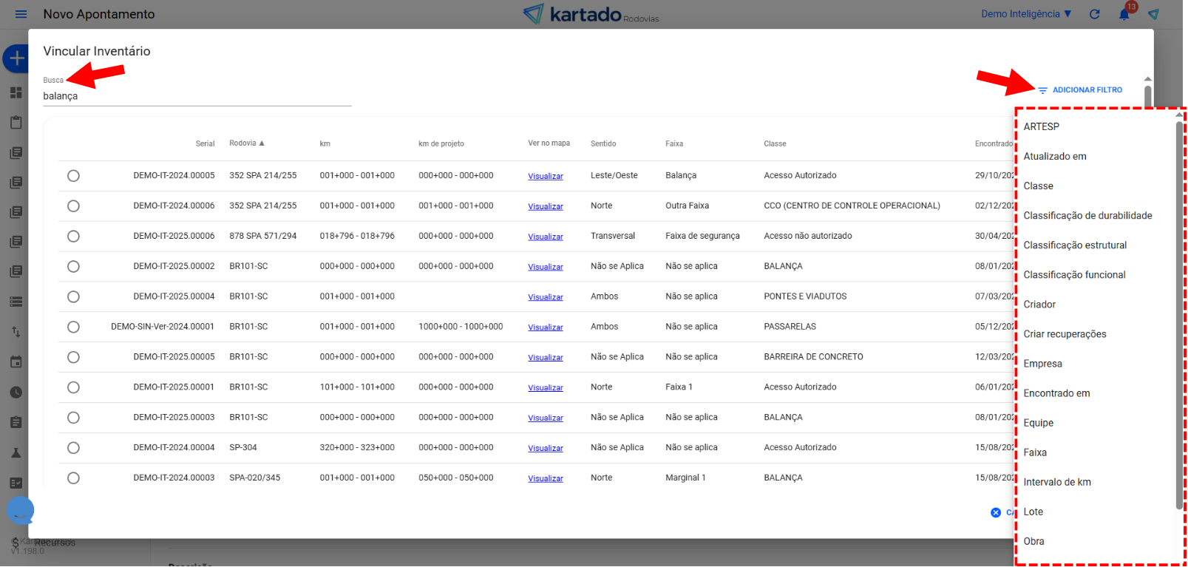
Task: Open Demo Inteligência dropdown
Action: point(1026,14)
